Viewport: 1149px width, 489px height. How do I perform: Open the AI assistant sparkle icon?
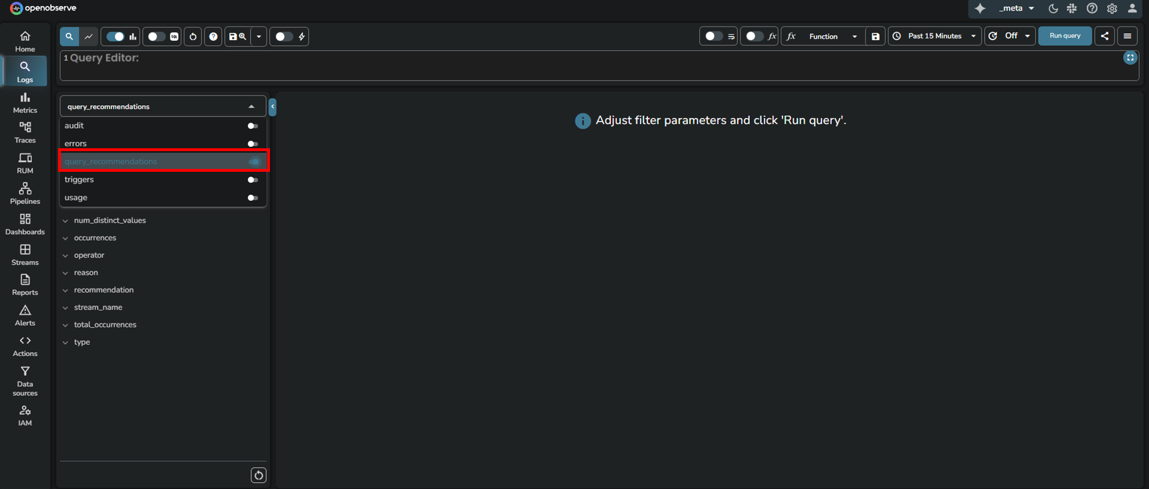[x=980, y=8]
